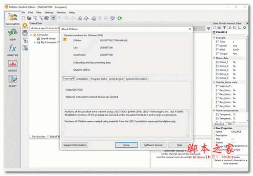253x176 pixels.
Task: Click the search with cart magnifier icon
Action: tap(94, 19)
